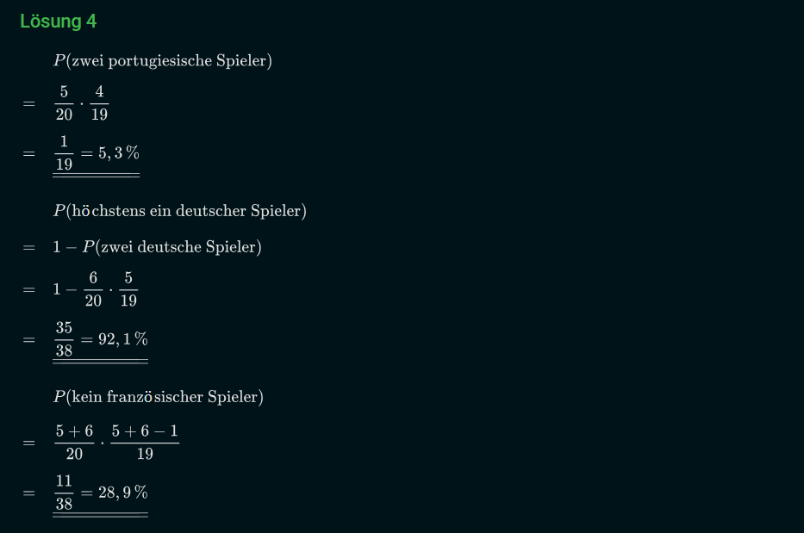Click the fraction 1 over 19

(x=64, y=153)
